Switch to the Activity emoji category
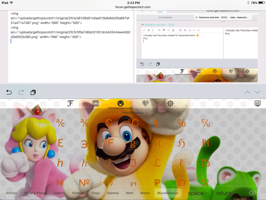 coord(11,193)
